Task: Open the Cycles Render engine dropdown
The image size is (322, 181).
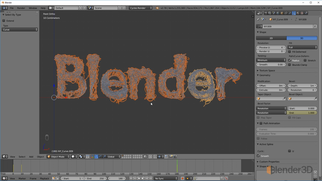Action: (141, 8)
